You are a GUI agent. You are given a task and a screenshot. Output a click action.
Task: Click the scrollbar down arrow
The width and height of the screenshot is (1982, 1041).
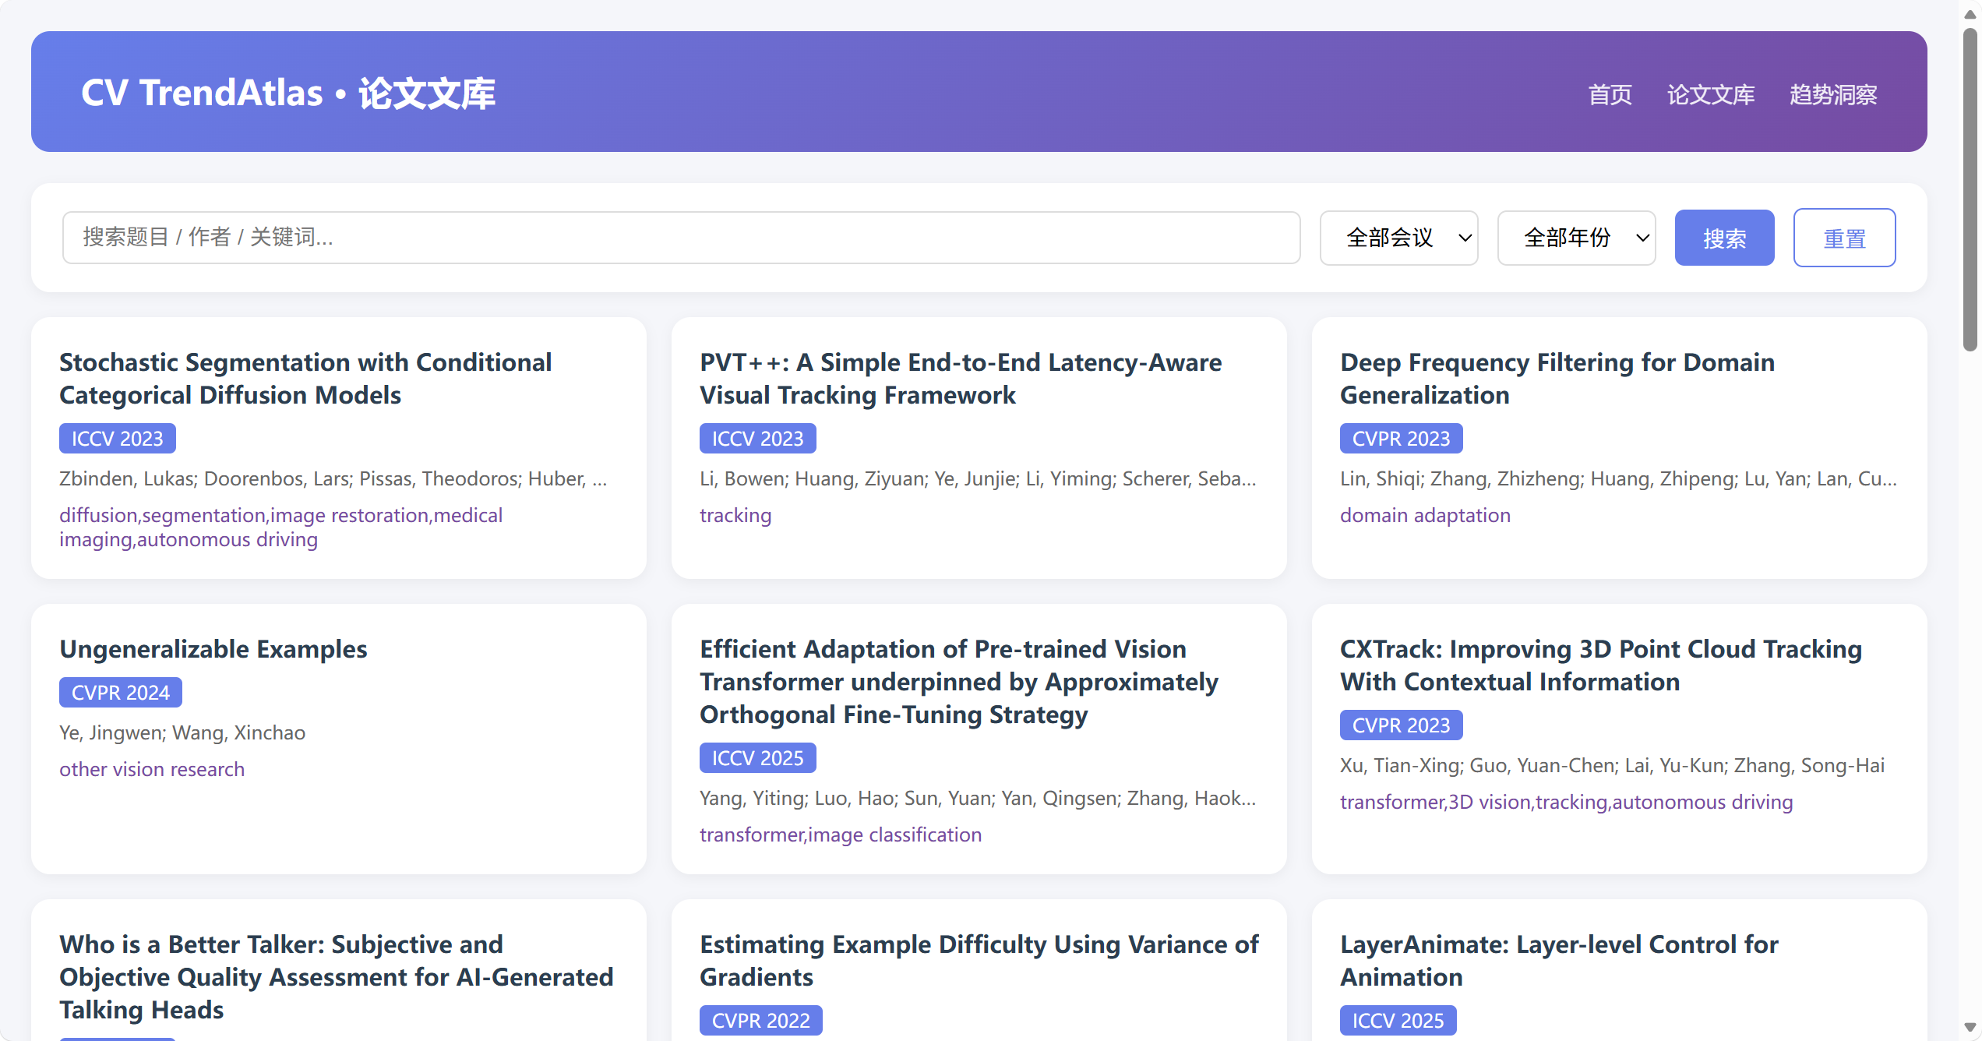coord(1971,1028)
